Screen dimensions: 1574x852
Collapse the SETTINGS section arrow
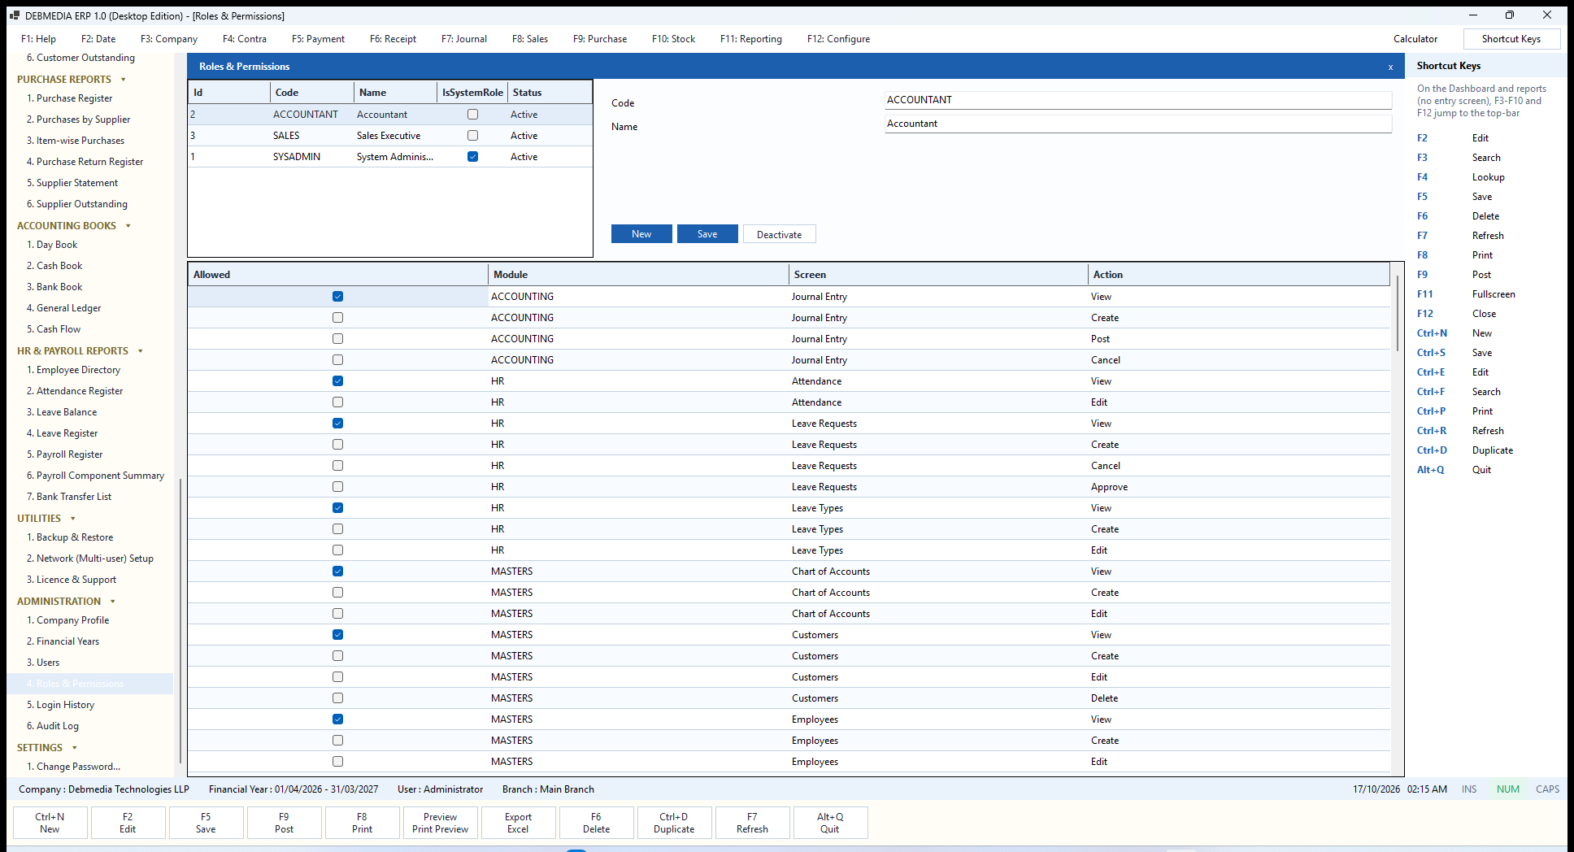coord(75,748)
